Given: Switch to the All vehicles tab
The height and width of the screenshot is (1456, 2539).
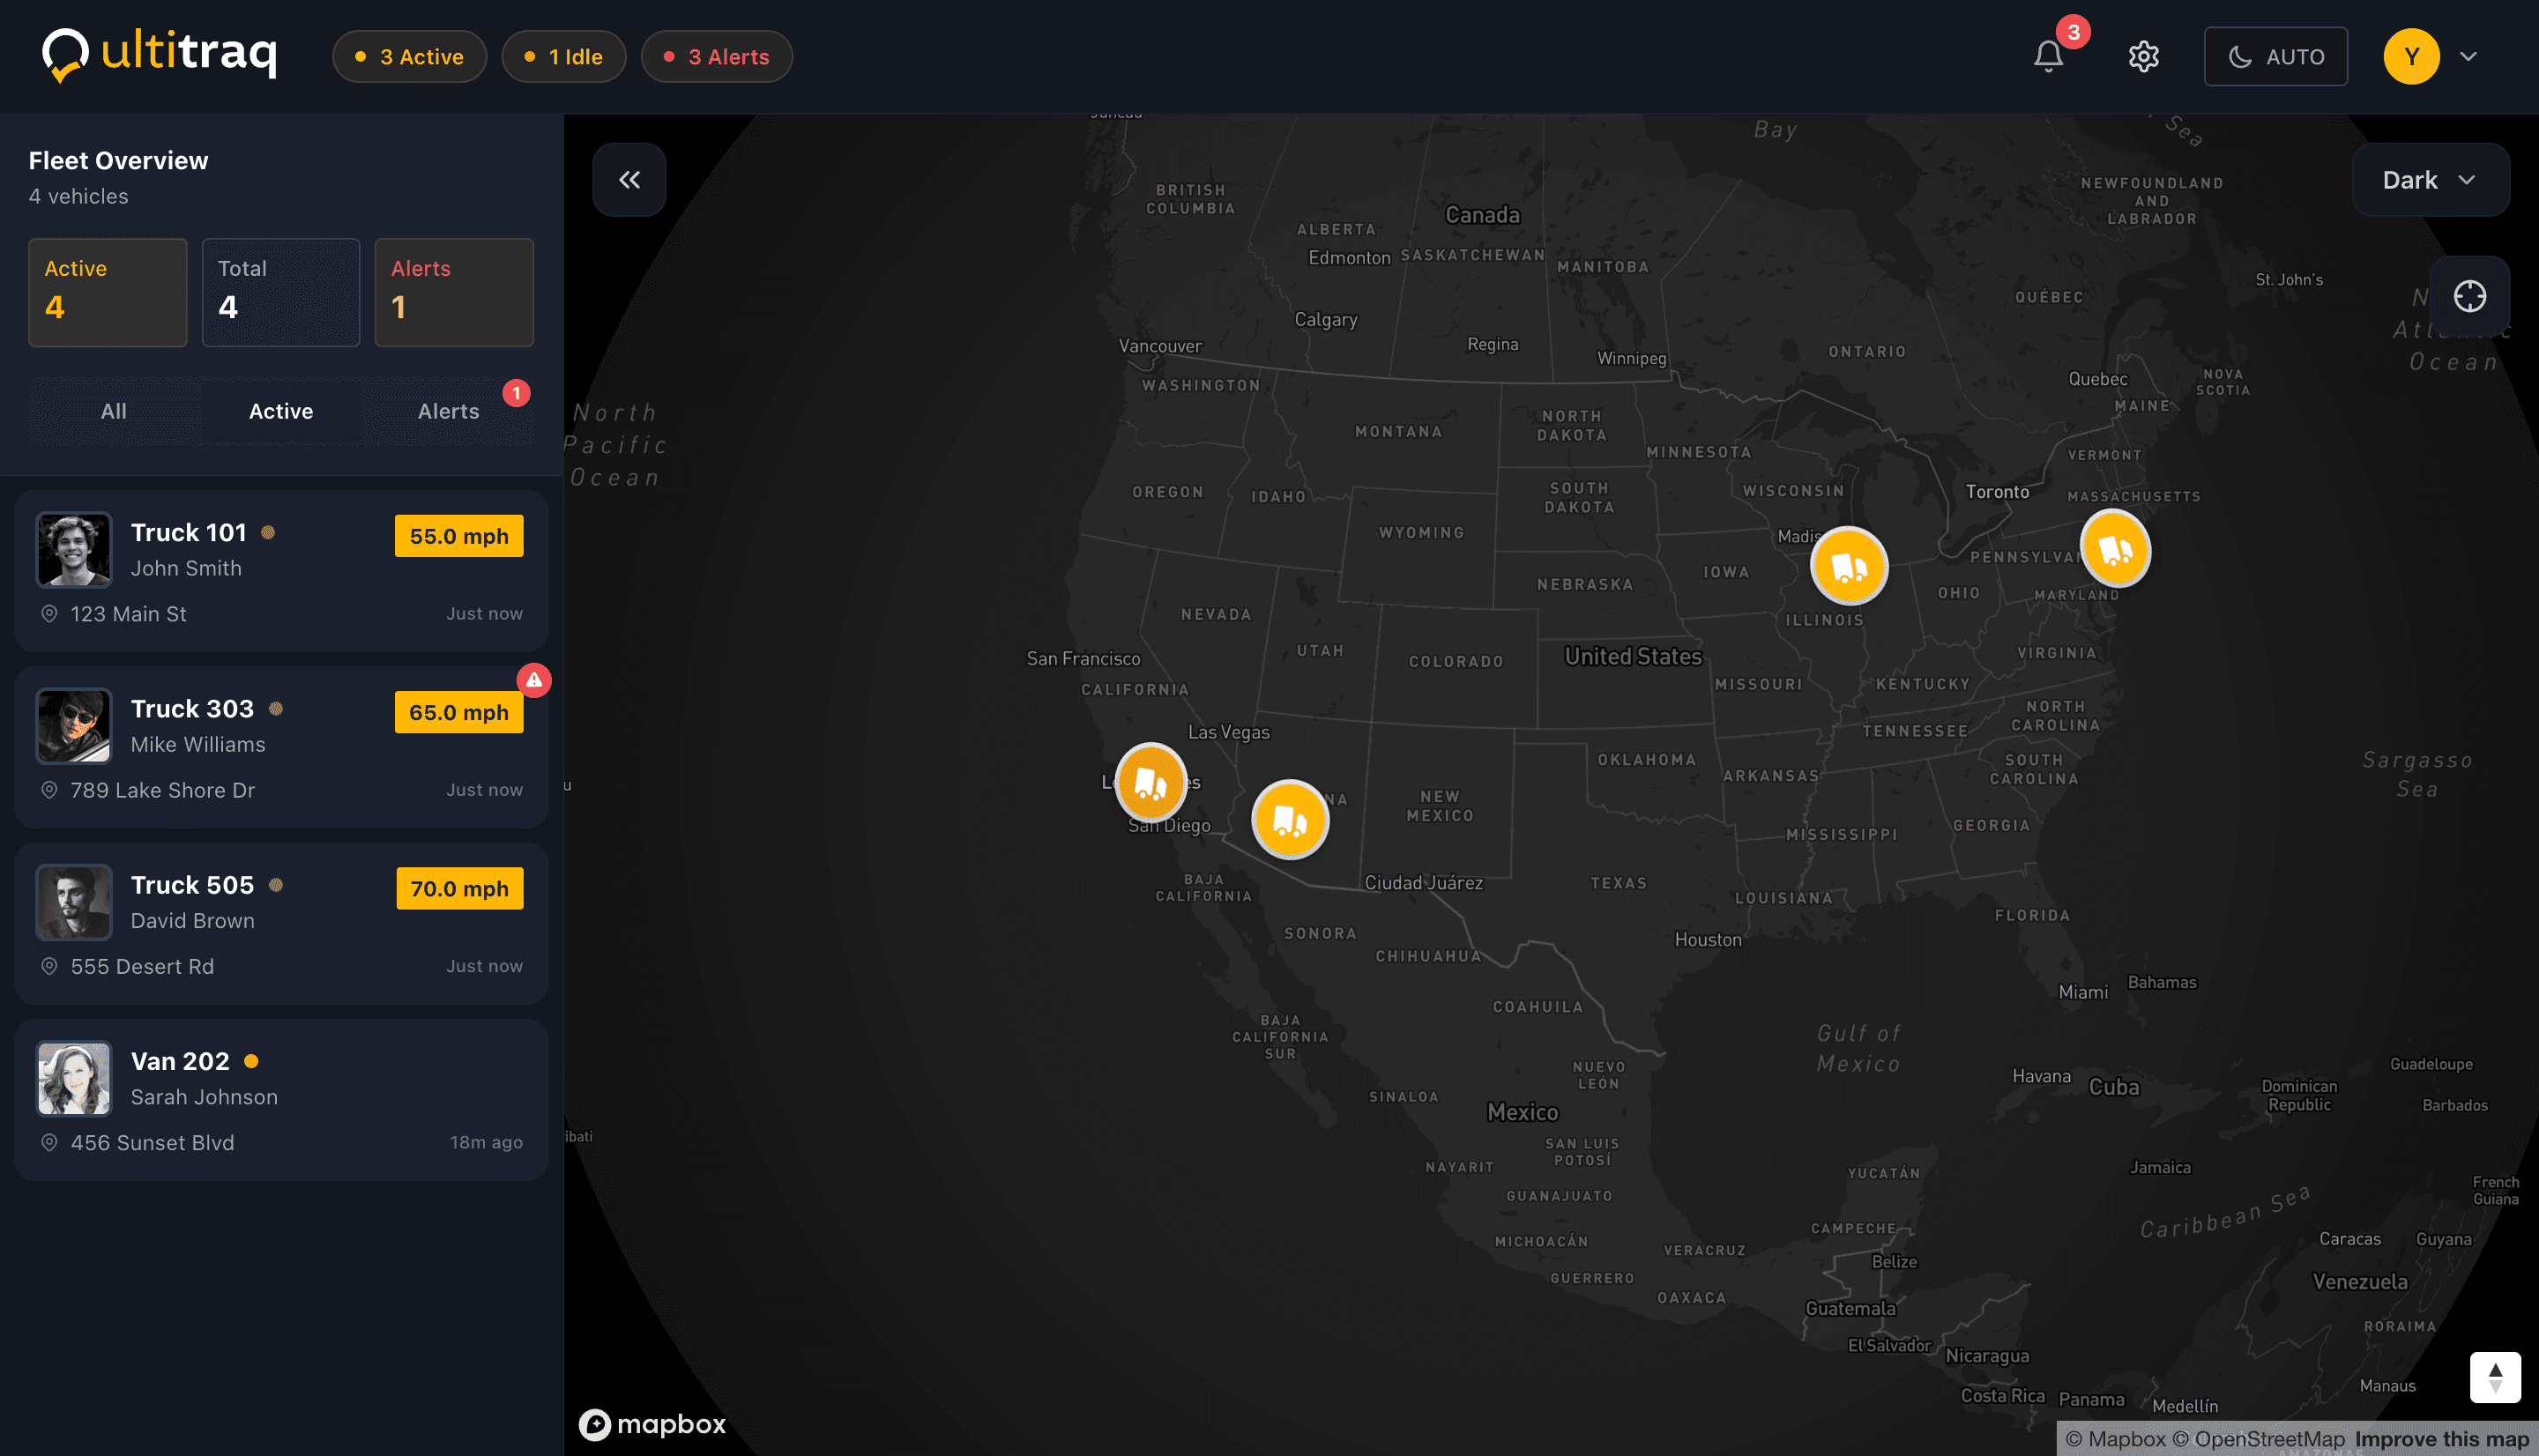Looking at the screenshot, I should (114, 411).
